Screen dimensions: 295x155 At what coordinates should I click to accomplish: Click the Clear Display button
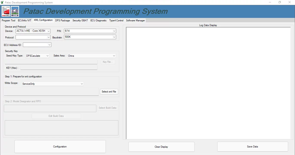pyautogui.click(x=161, y=147)
